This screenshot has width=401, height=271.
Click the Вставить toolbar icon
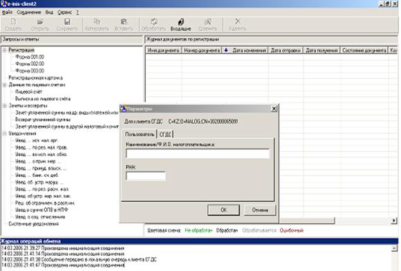click(124, 25)
